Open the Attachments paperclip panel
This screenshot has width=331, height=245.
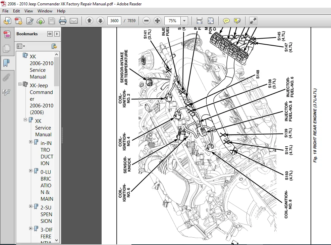[7, 77]
